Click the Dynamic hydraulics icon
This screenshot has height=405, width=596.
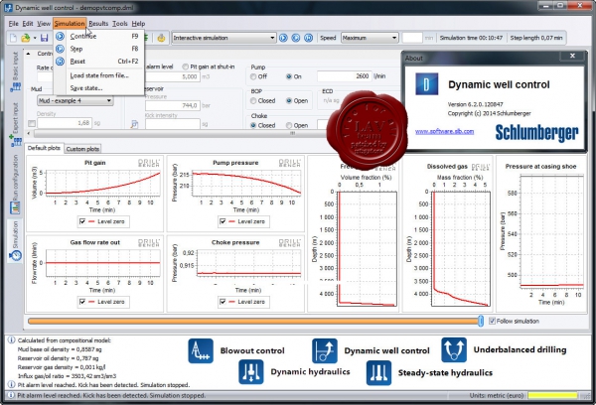[x=251, y=372]
